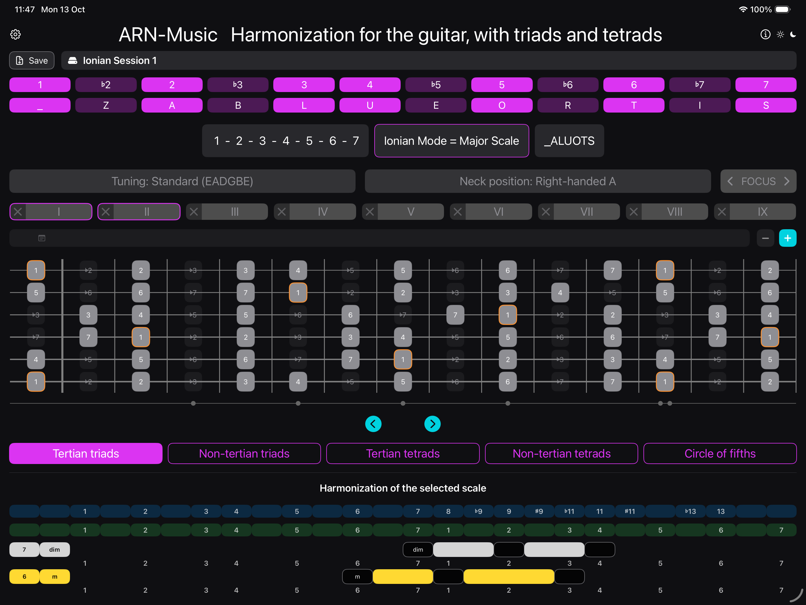Open the Circle of fifths tab
This screenshot has width=806, height=605.
(720, 453)
